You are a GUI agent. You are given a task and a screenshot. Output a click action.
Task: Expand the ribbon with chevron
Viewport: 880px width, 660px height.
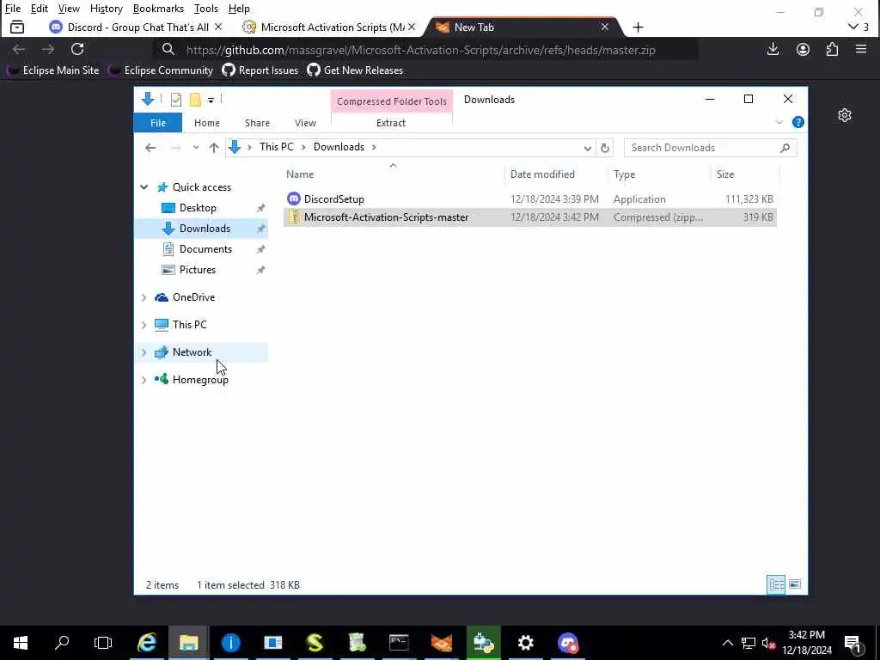point(779,122)
